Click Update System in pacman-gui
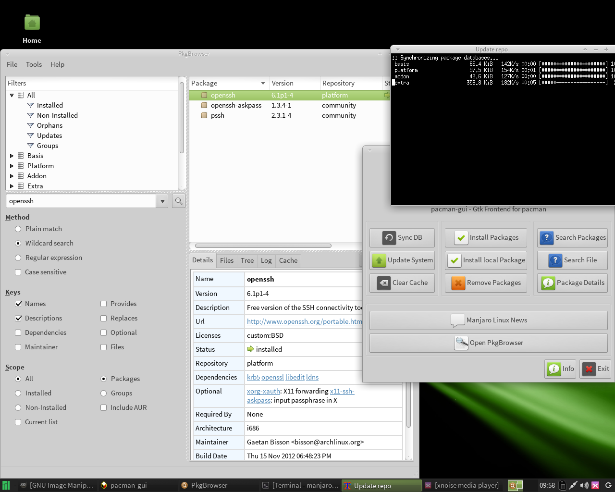Screen dimensions: 615x492 pyautogui.click(x=402, y=260)
